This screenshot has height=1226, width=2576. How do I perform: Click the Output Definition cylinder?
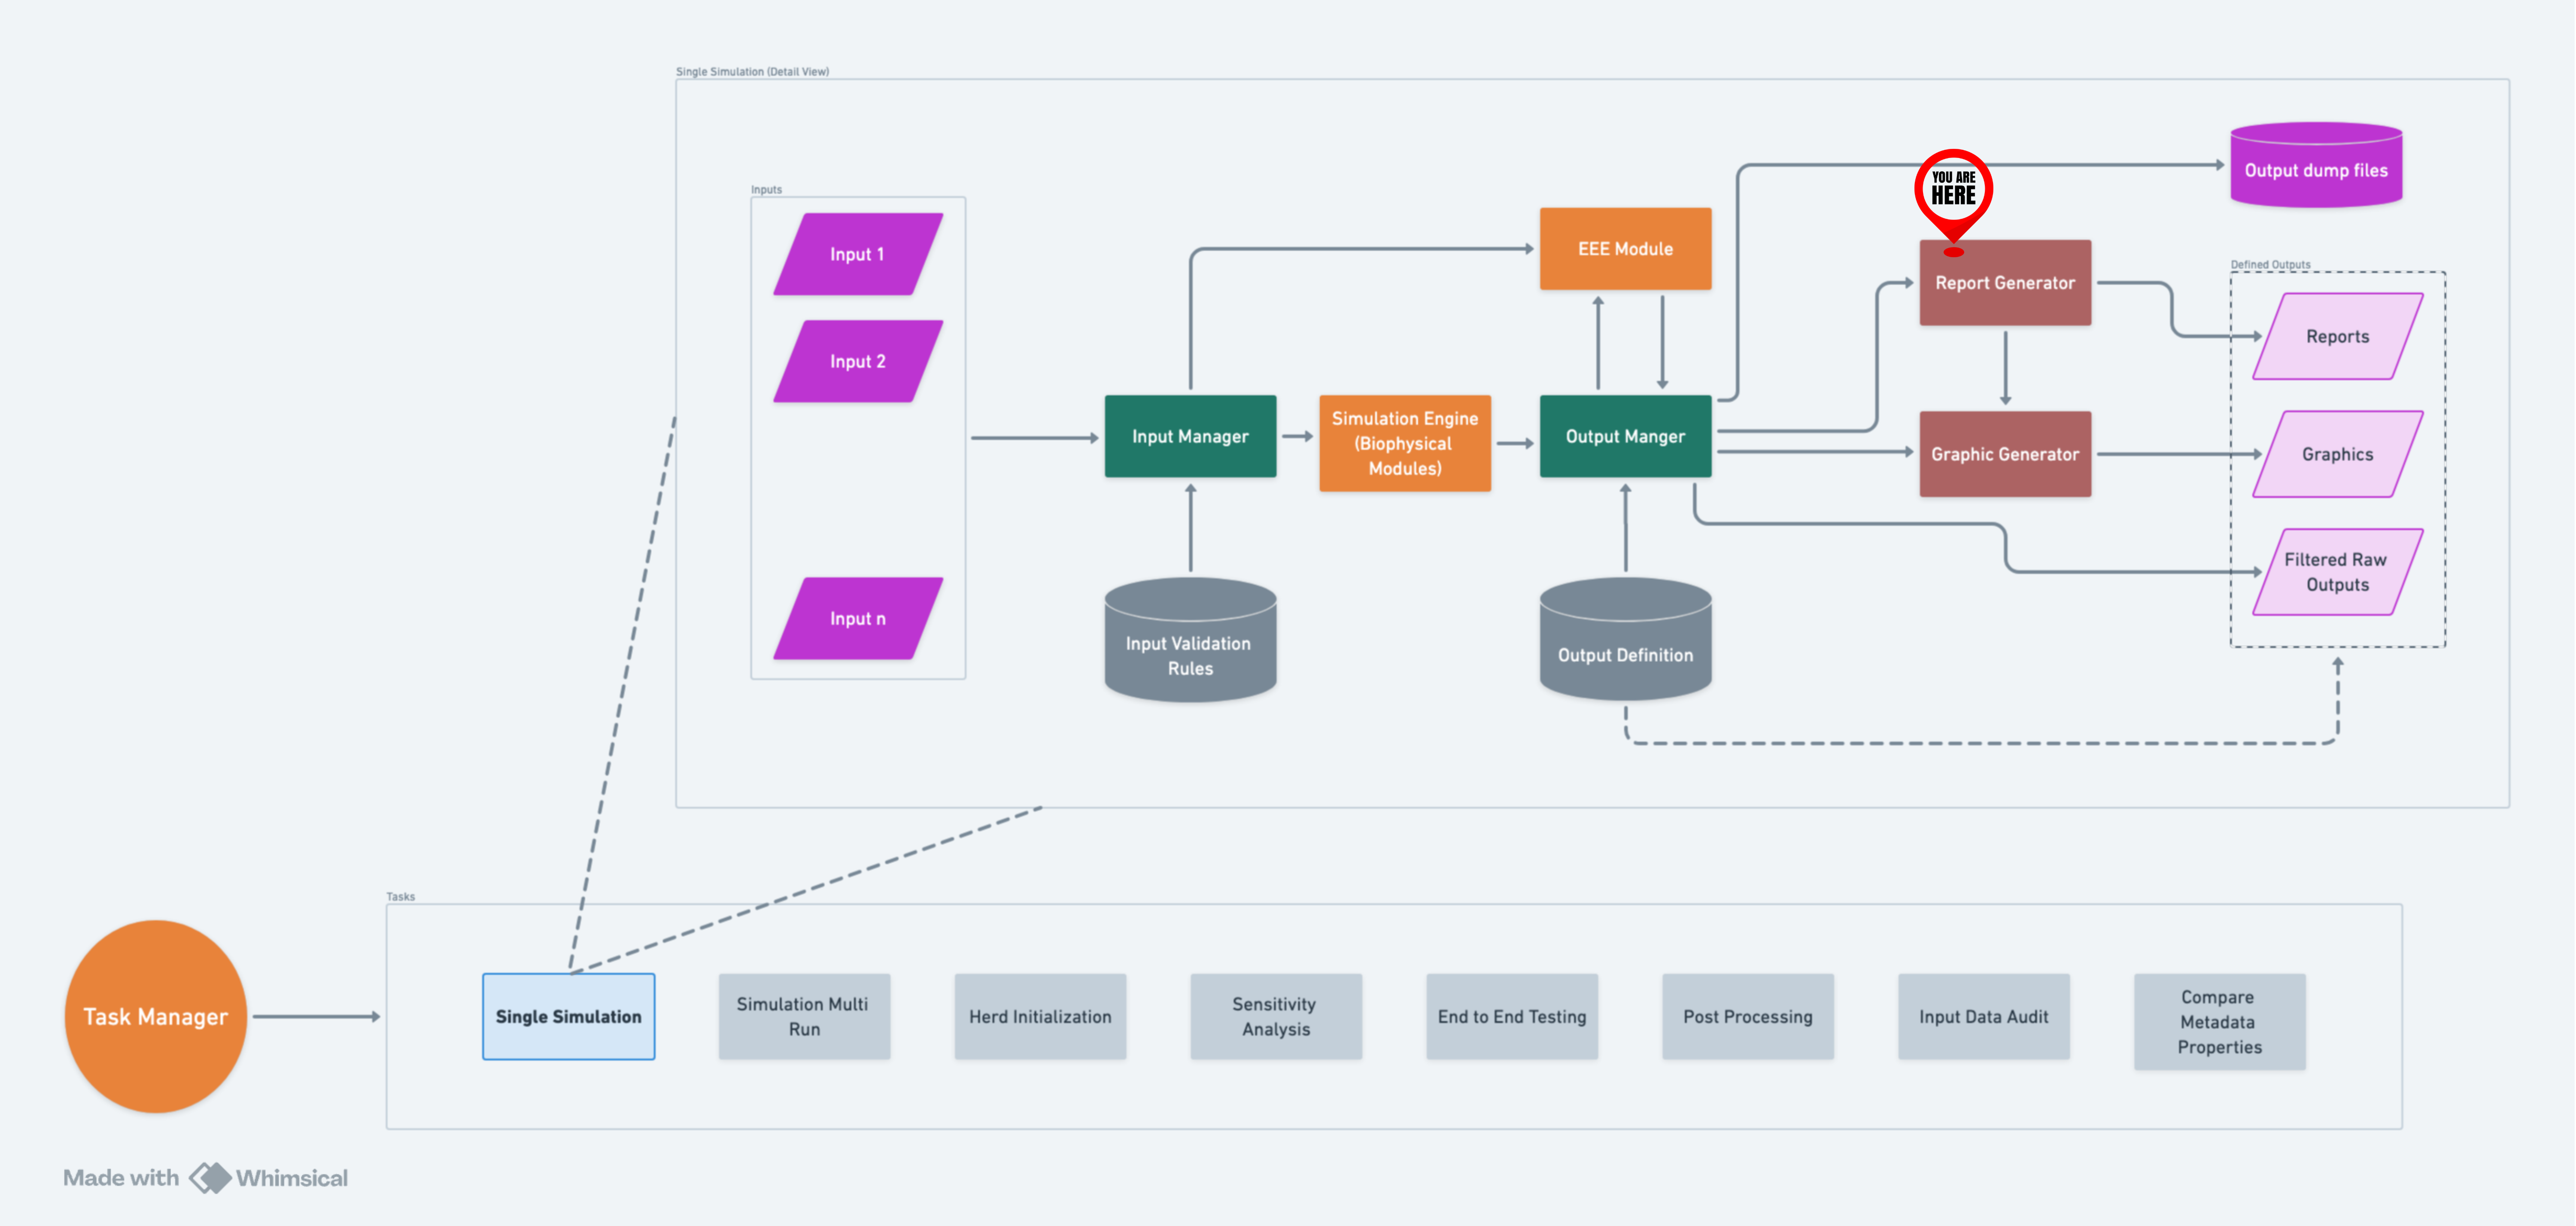[1625, 640]
